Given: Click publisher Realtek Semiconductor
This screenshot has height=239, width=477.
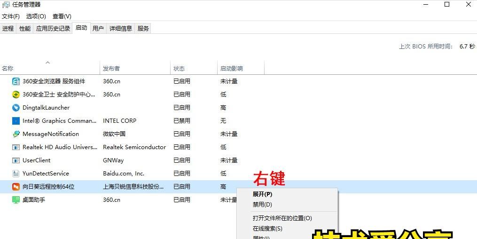Looking at the screenshot, I should 134,147.
